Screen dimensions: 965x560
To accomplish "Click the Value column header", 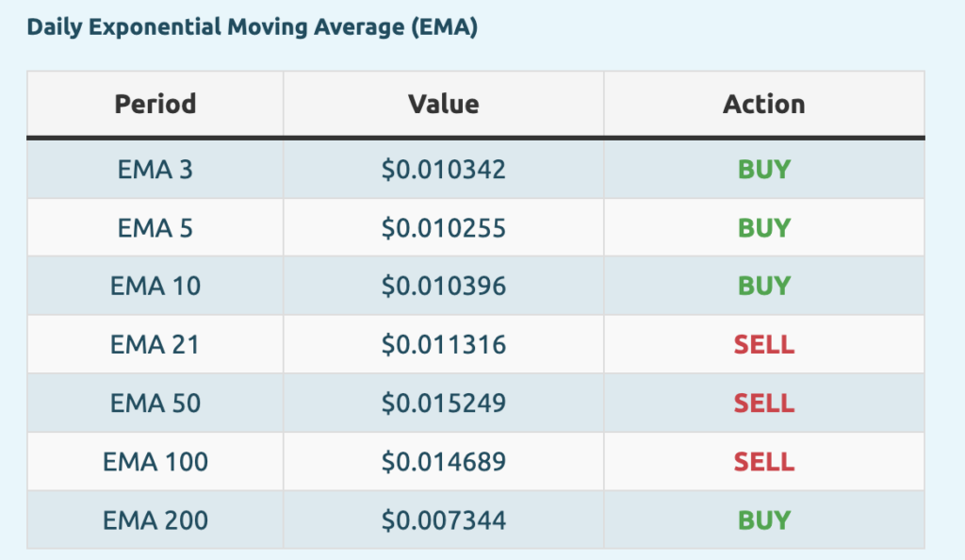I will tap(443, 104).
